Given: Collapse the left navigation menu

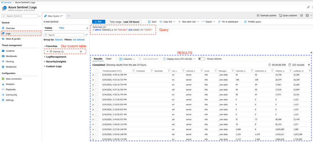Looking at the screenshot, I should tap(40, 16).
